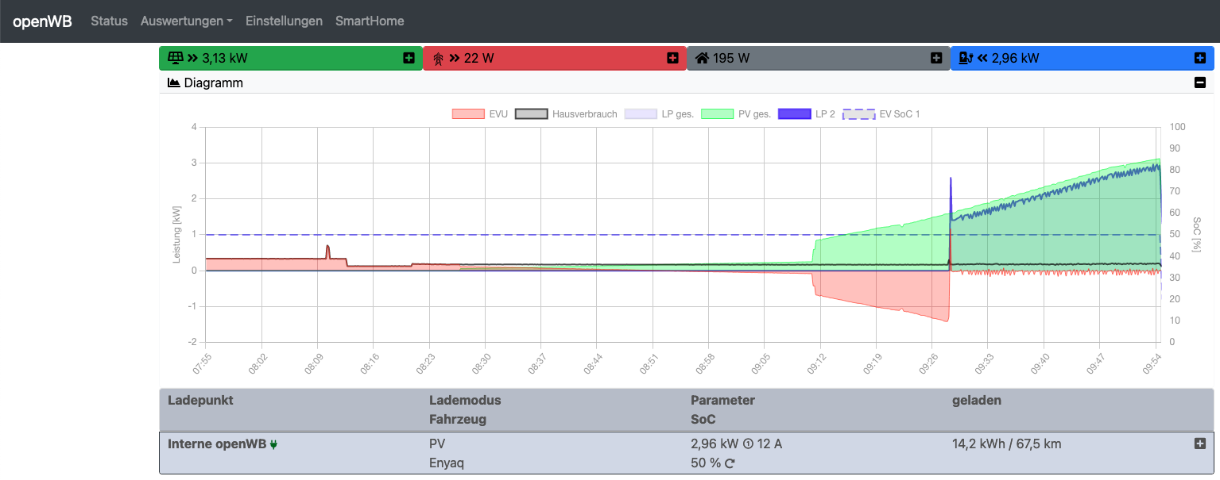Viewport: 1220px width, 480px height.
Task: Click the LP 2 legend color swatch
Action: [x=794, y=114]
